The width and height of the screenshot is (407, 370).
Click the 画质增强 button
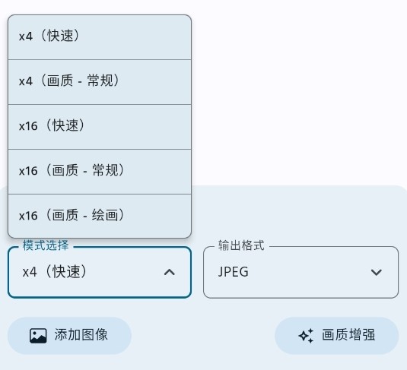(337, 336)
